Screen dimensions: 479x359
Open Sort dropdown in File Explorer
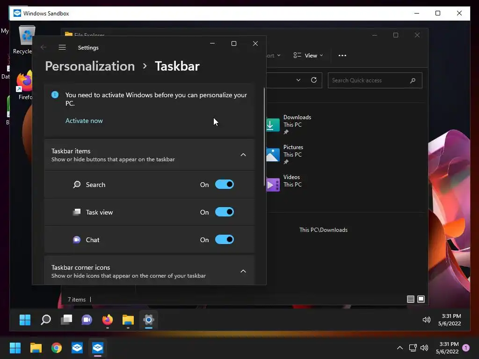coord(274,56)
